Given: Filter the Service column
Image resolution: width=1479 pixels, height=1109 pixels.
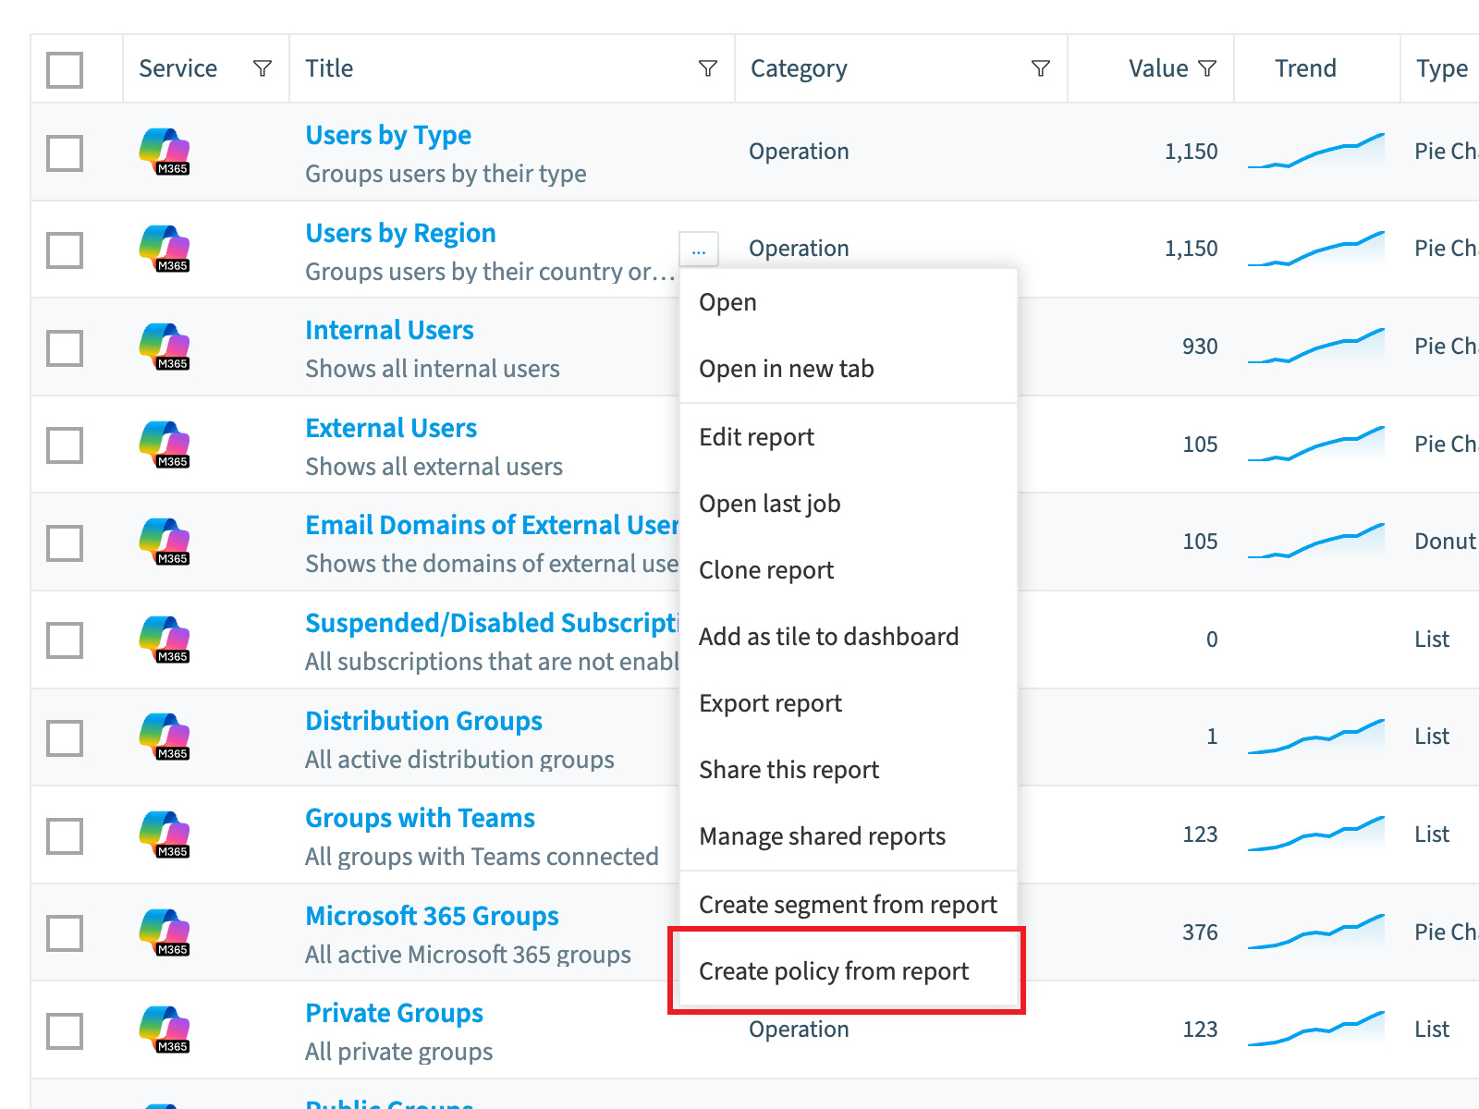Looking at the screenshot, I should point(263,68).
